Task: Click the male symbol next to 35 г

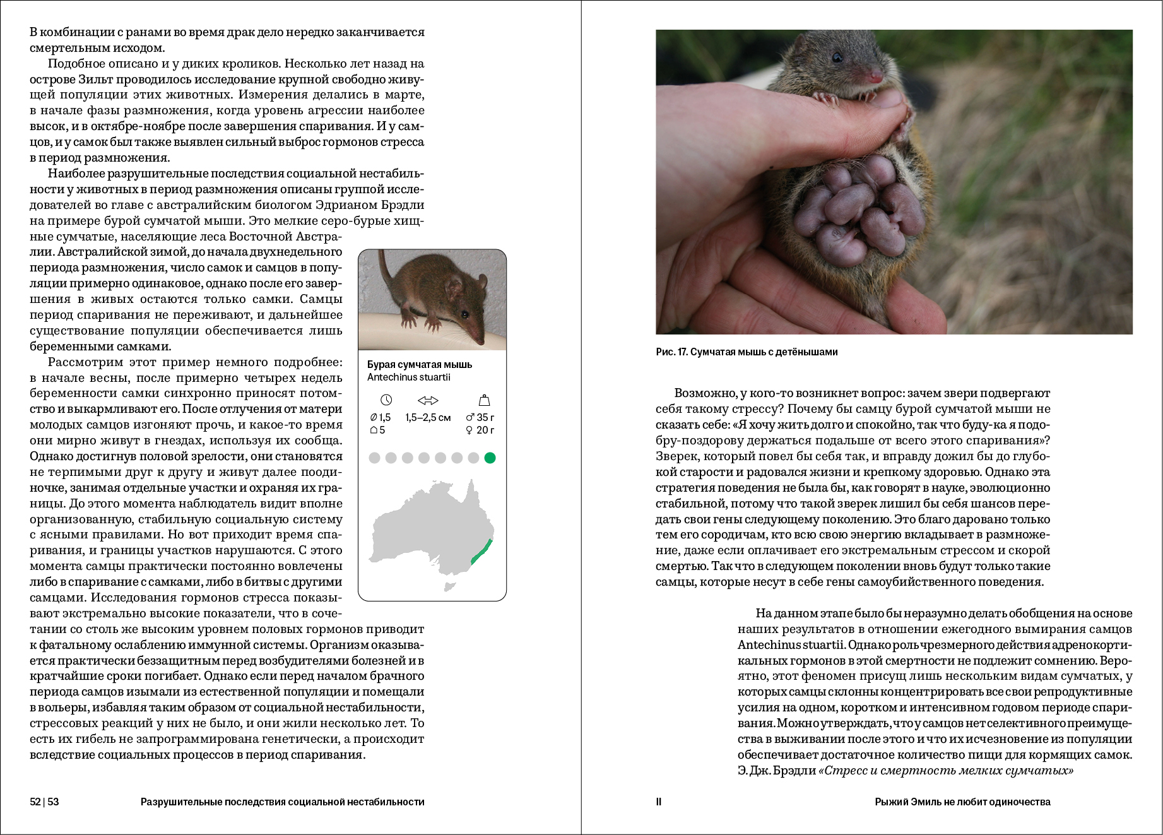Action: tap(469, 417)
